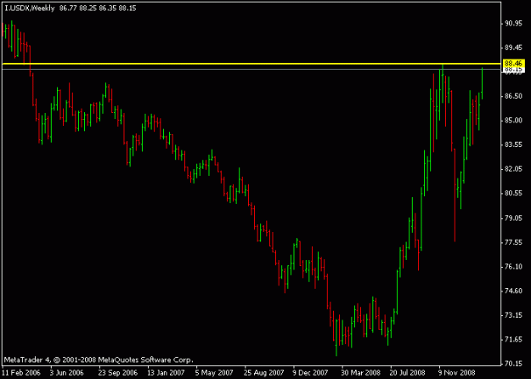Click the yellow 88.46 price label
This screenshot has height=379, width=531.
[x=514, y=64]
